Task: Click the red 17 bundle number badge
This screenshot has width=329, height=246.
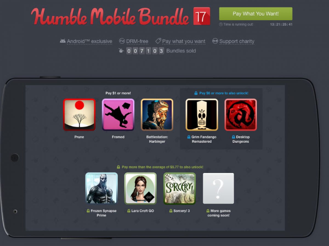Action: coord(202,16)
